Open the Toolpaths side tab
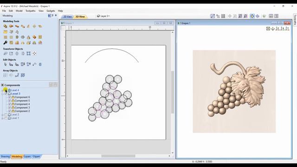Image resolution: width=297 pixels, height=167 pixels. coord(295,20)
